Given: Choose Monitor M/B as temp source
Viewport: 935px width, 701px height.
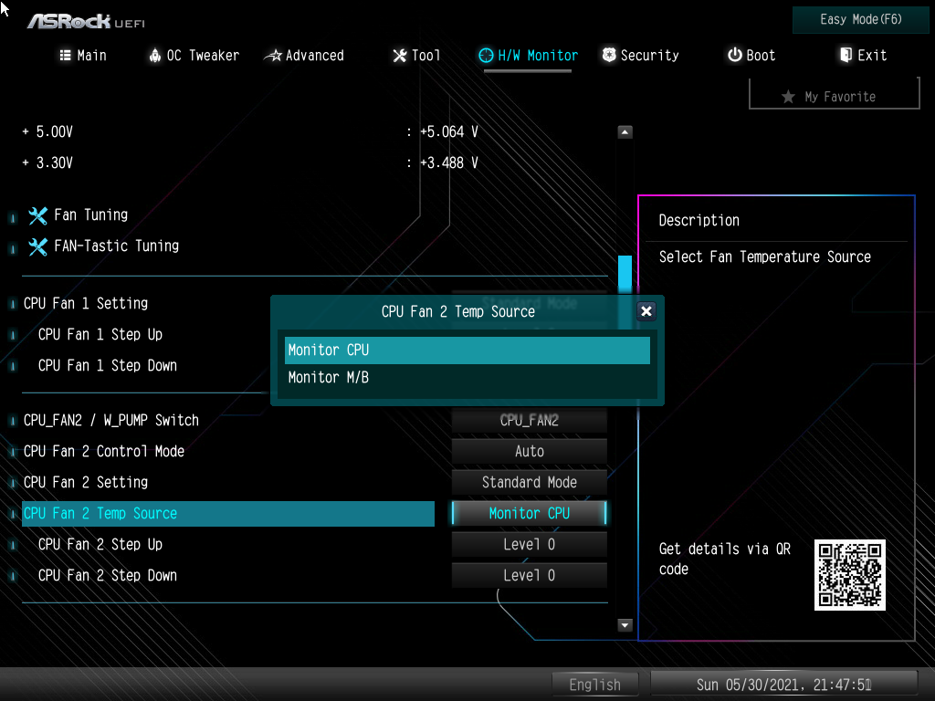Looking at the screenshot, I should click(x=467, y=378).
